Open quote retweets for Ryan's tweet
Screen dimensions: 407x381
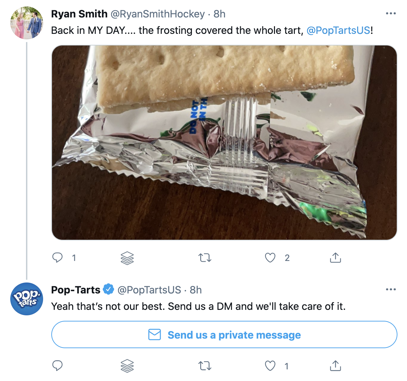pyautogui.click(x=127, y=258)
